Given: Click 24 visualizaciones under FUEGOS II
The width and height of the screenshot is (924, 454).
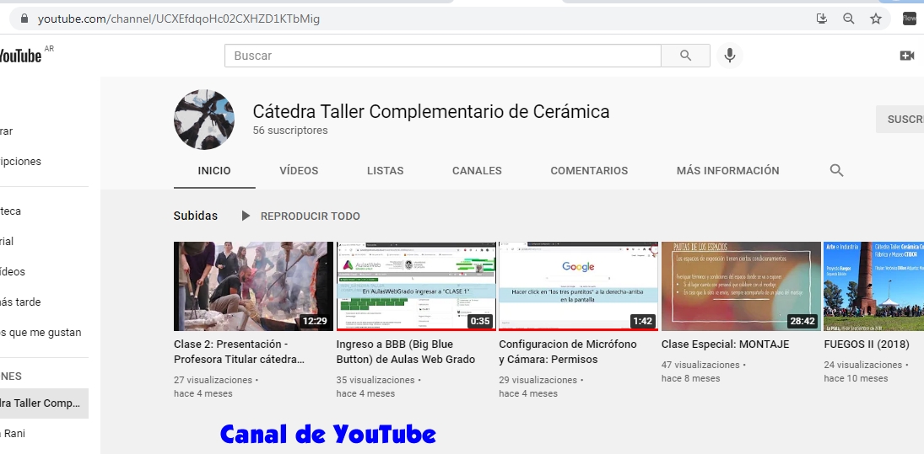Looking at the screenshot, I should 862,365.
